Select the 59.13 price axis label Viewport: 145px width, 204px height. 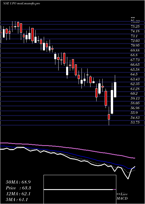click(135, 98)
